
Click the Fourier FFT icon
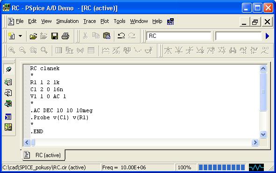point(70,50)
